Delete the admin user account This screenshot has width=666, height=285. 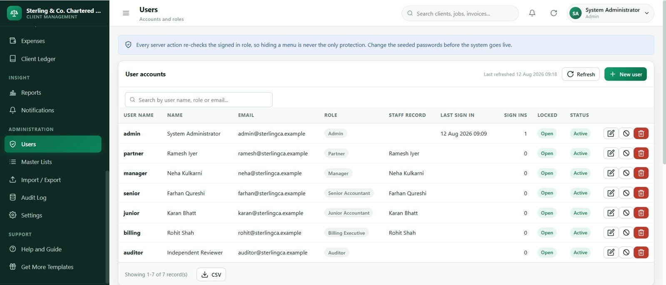pyautogui.click(x=641, y=133)
